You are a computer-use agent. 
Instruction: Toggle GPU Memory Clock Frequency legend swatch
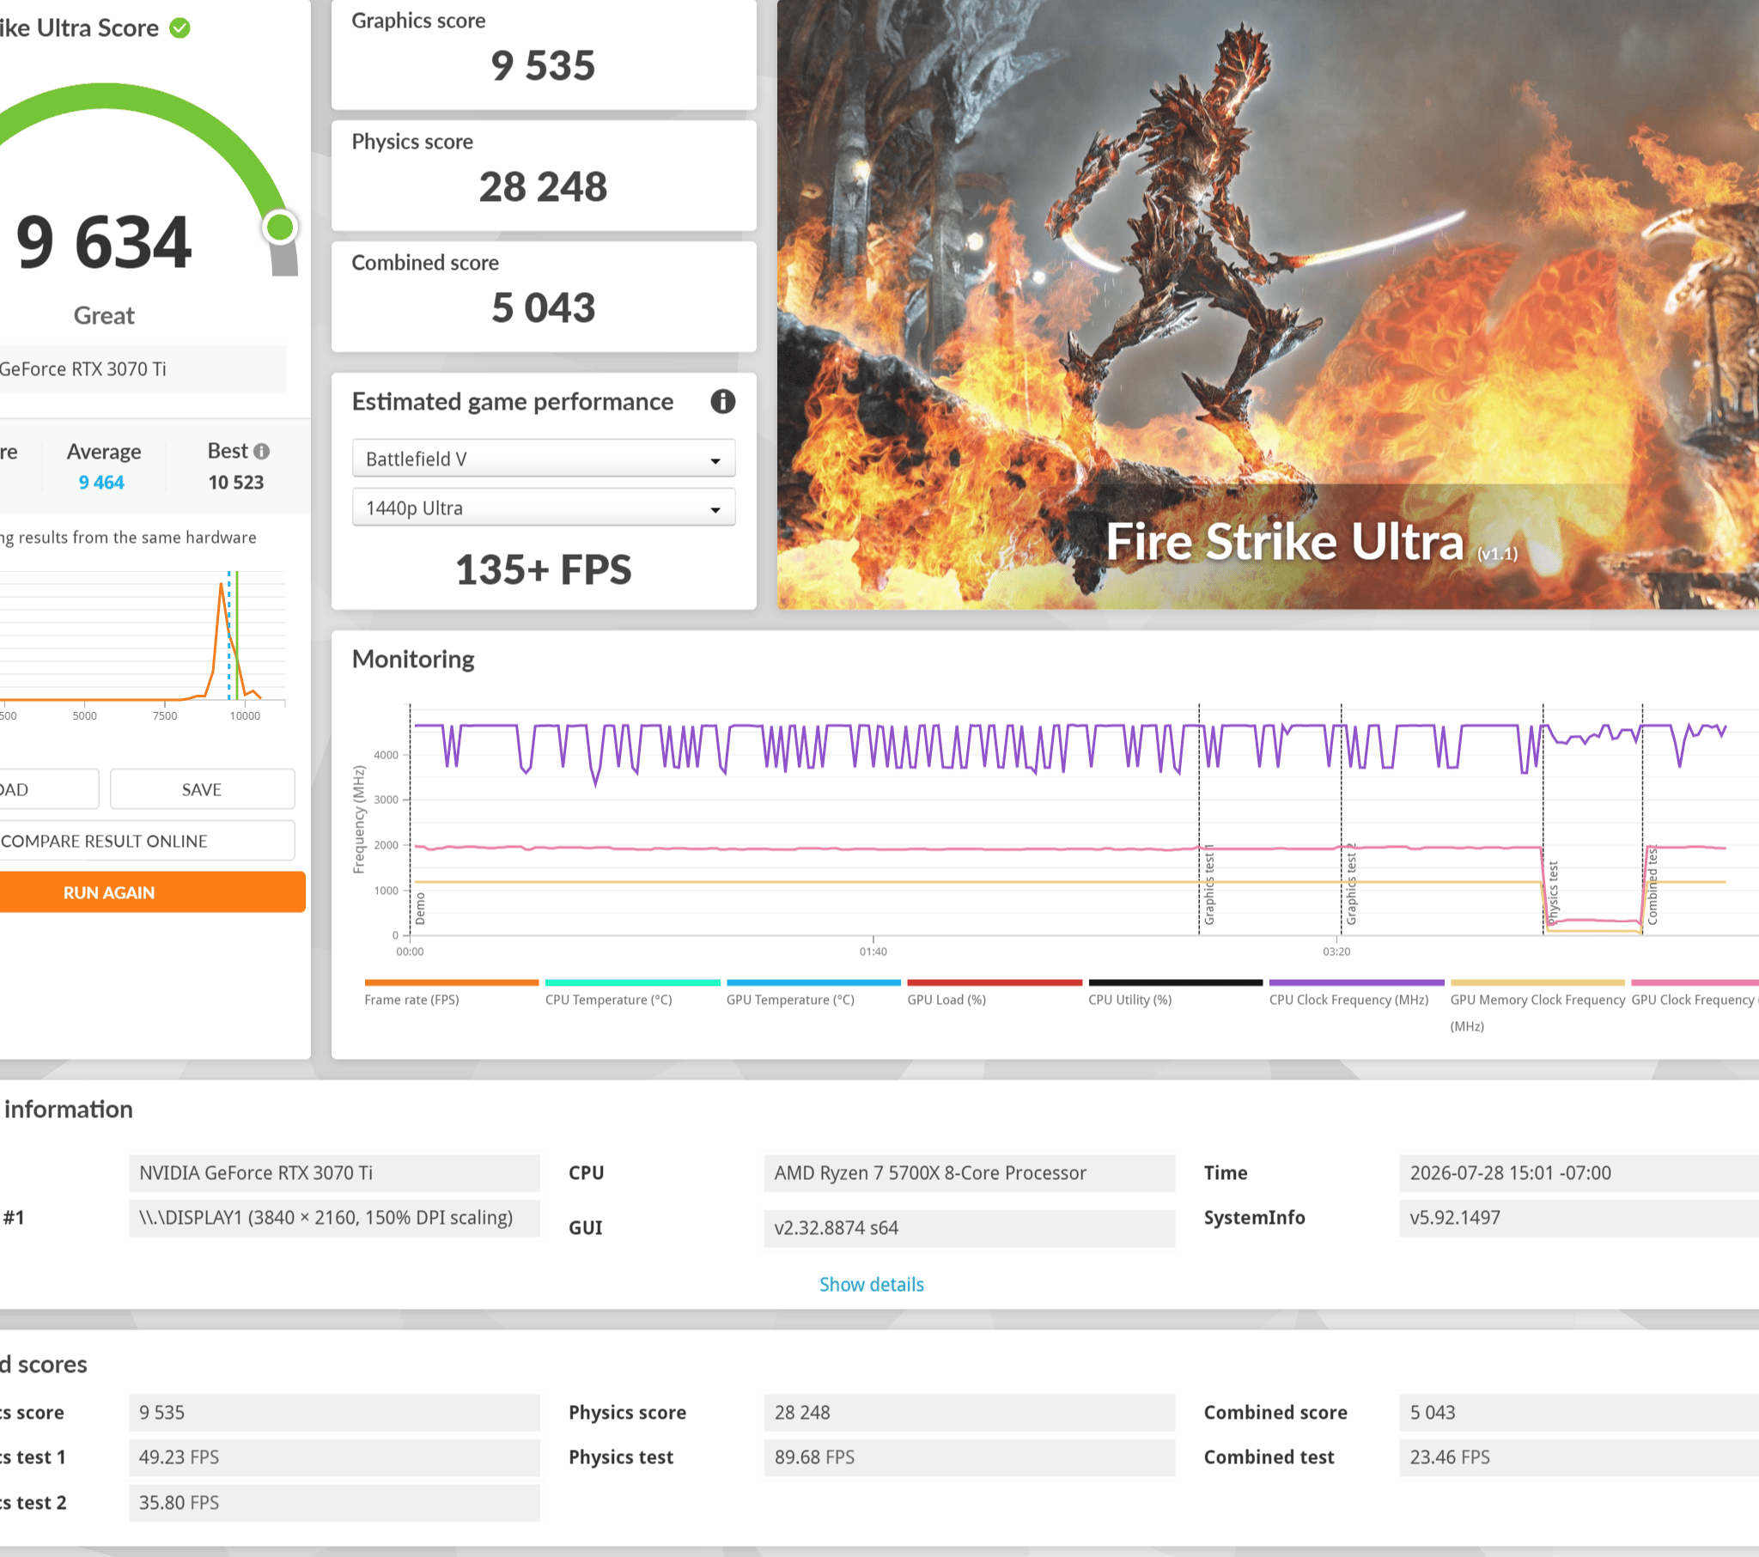tap(1537, 982)
